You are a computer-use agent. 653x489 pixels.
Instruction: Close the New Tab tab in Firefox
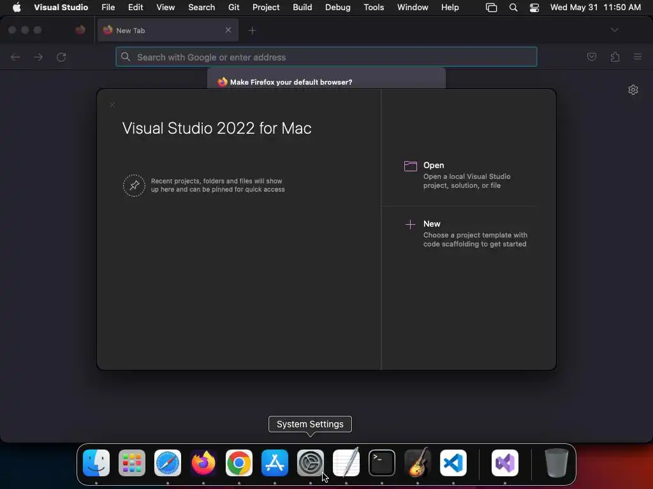(228, 30)
